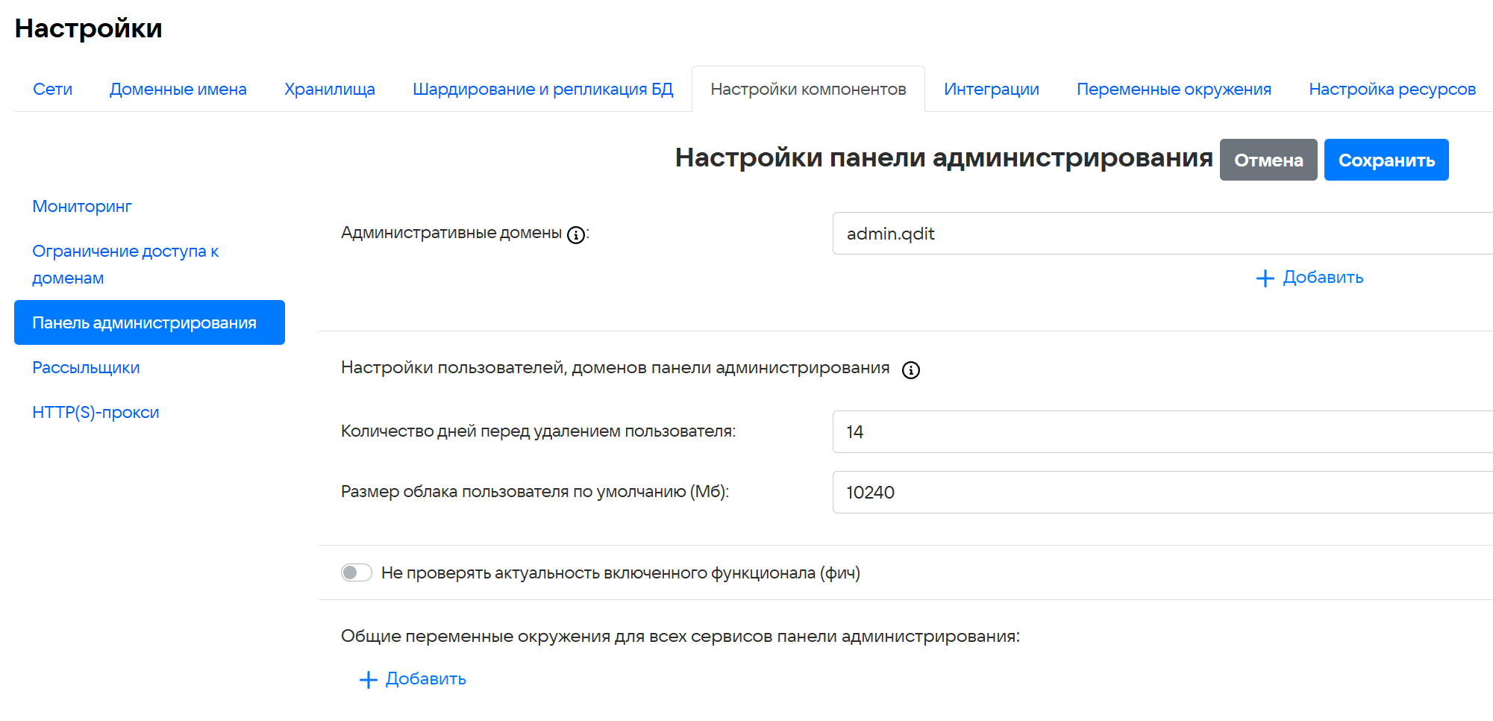The height and width of the screenshot is (721, 1493).
Task: Toggle Не проверять актуальность включенного функционала switch
Action: pos(357,572)
